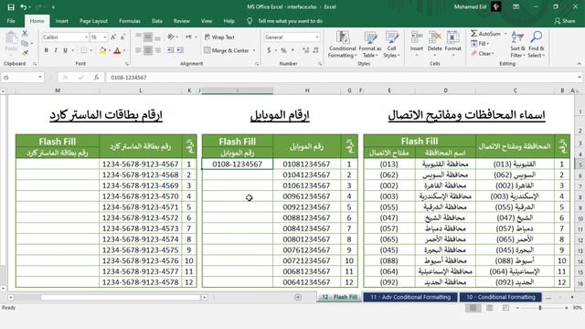Open the Formulas ribbon tab

pos(130,21)
